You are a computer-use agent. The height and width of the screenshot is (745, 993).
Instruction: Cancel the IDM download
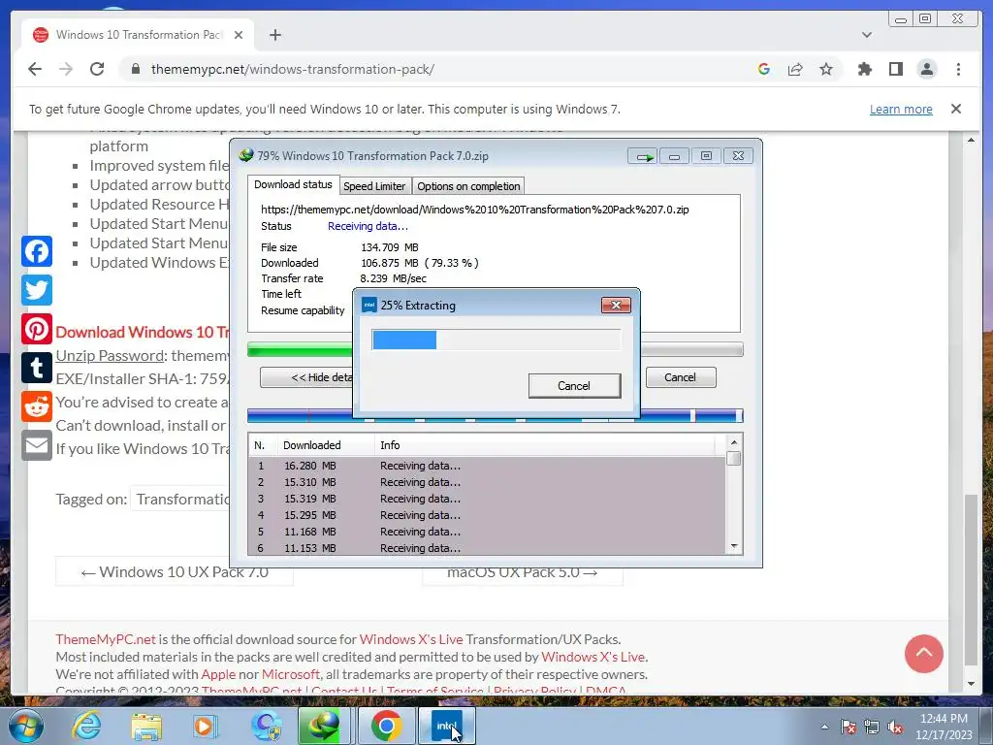coord(681,377)
